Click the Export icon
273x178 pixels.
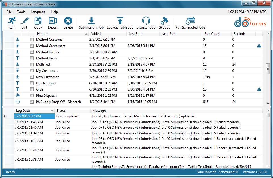pyautogui.click(x=53, y=21)
